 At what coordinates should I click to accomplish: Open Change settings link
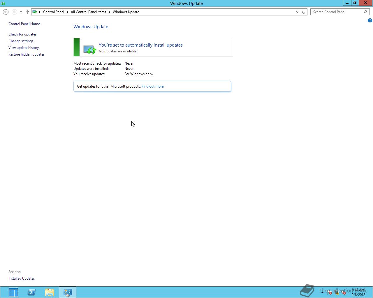click(21, 41)
